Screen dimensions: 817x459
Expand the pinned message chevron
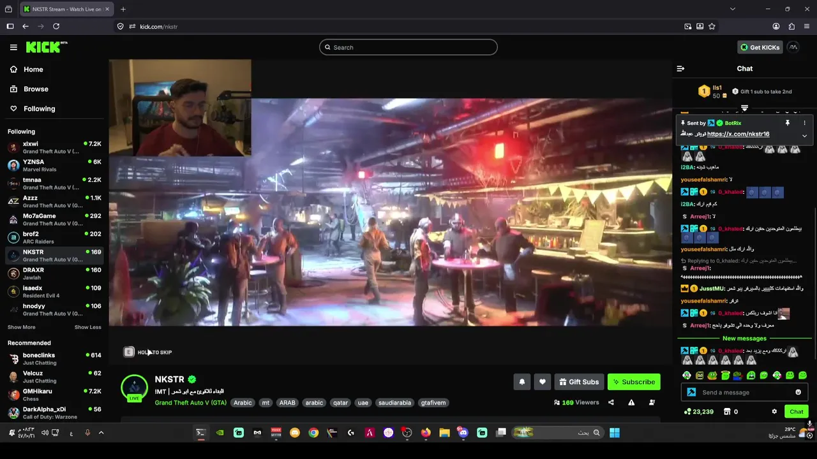pos(804,136)
